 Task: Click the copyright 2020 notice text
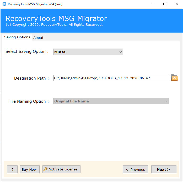[54, 24]
